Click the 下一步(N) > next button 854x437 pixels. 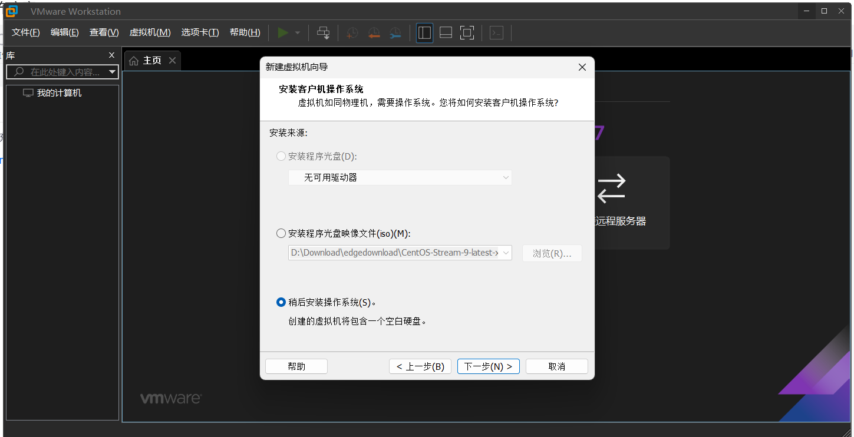pyautogui.click(x=489, y=366)
